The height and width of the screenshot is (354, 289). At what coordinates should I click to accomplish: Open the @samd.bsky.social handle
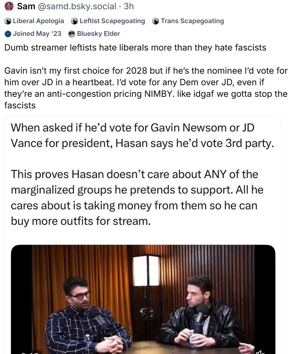pyautogui.click(x=77, y=6)
